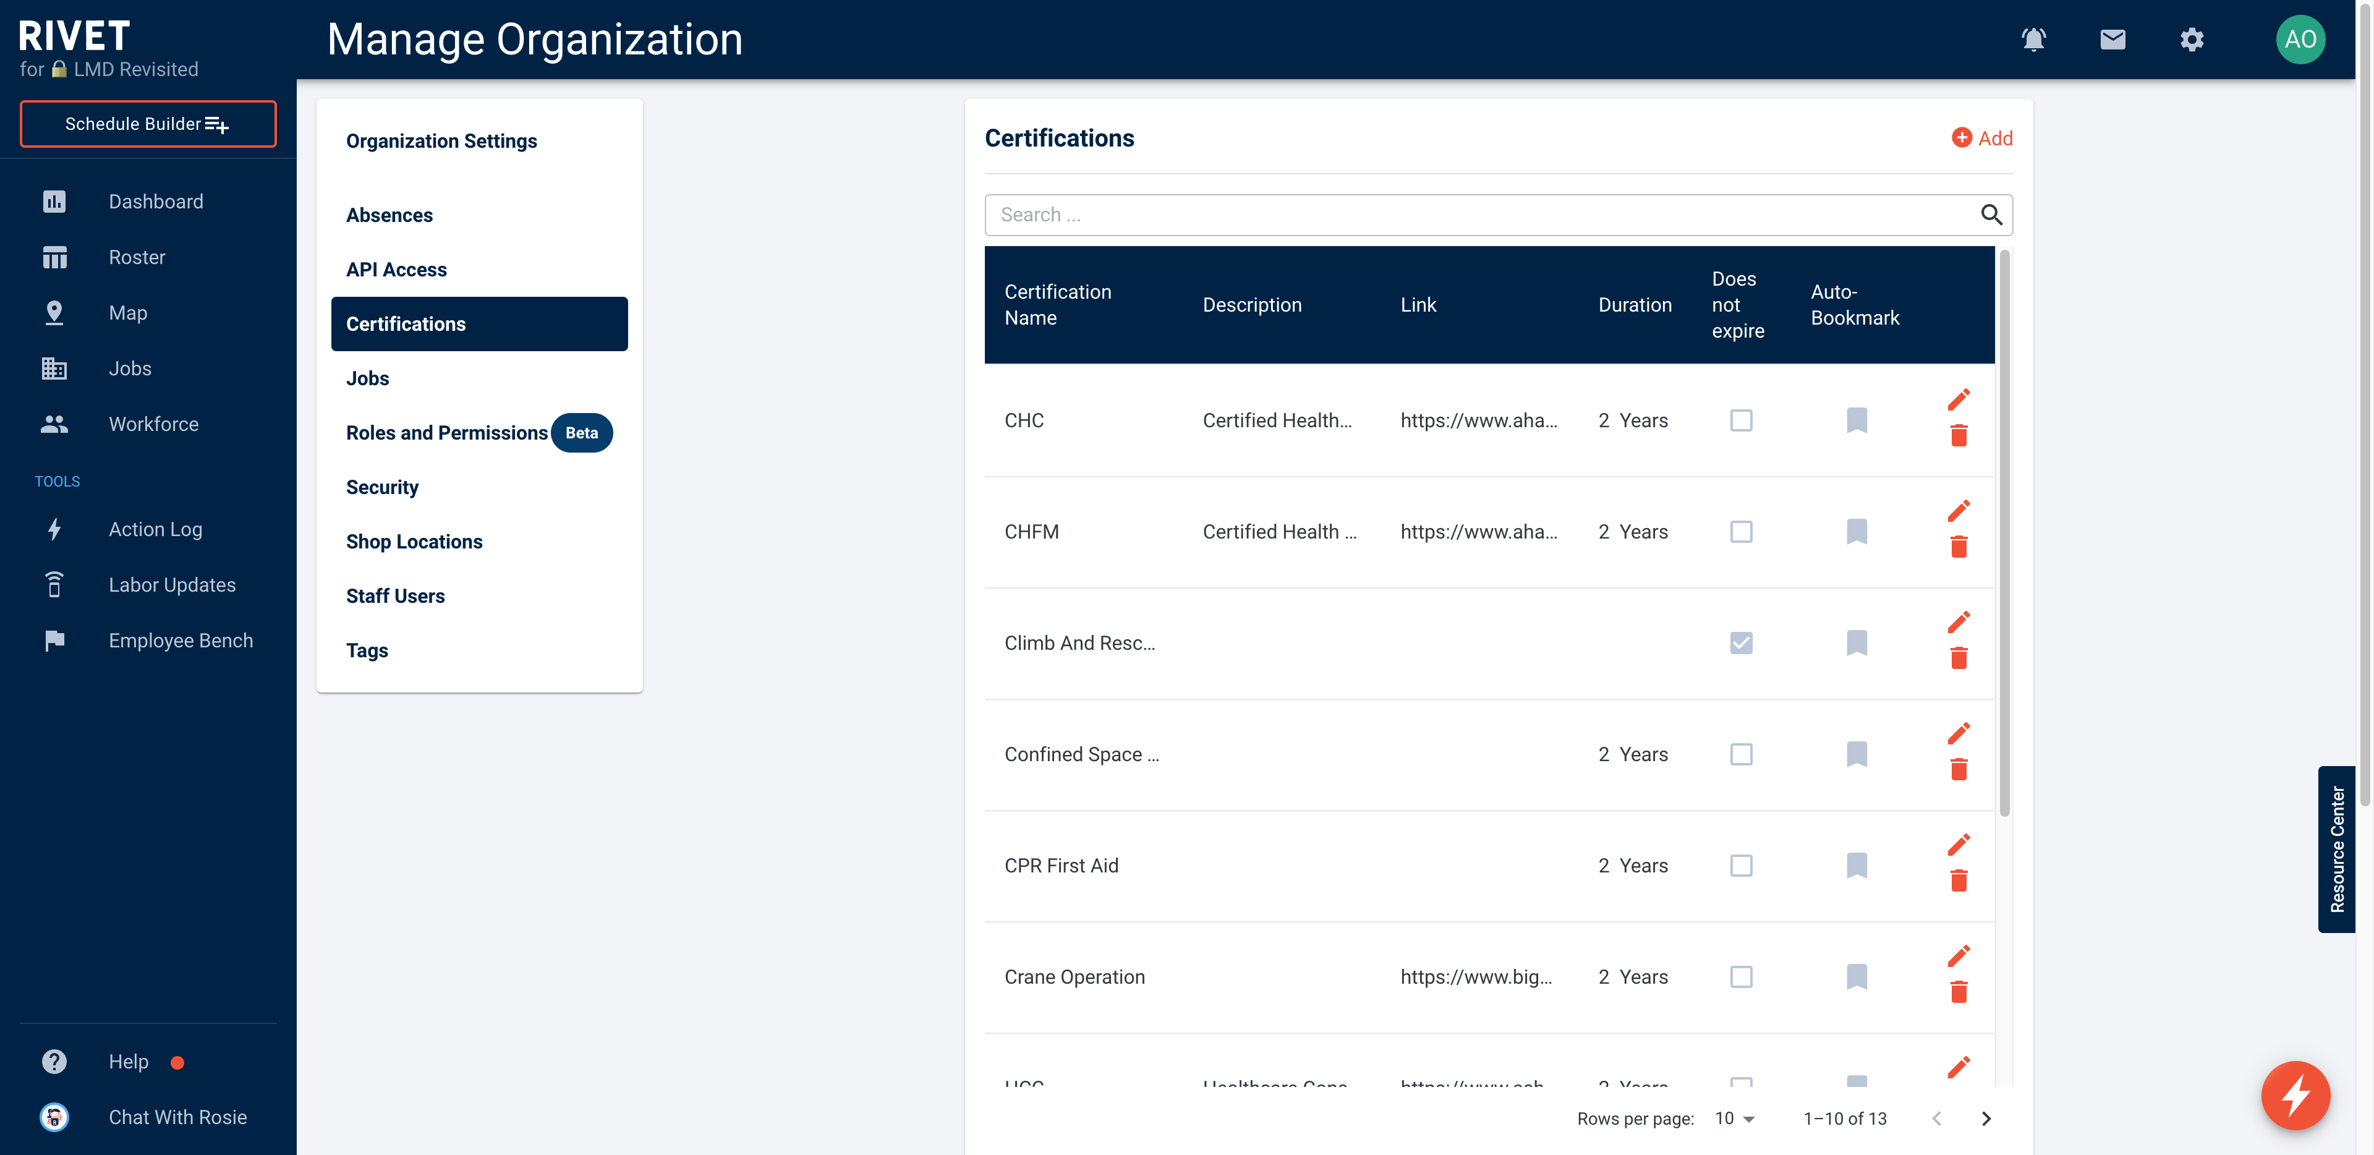This screenshot has height=1155, width=2374.
Task: Click the search magnifier icon
Action: (x=1991, y=215)
